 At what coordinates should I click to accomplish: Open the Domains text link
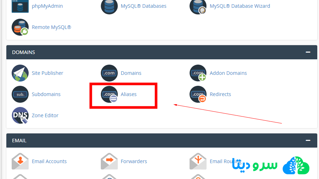coord(131,73)
